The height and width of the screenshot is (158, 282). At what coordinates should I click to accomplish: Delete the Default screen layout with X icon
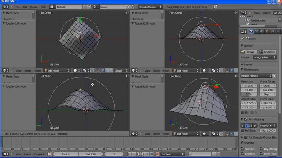point(89,7)
